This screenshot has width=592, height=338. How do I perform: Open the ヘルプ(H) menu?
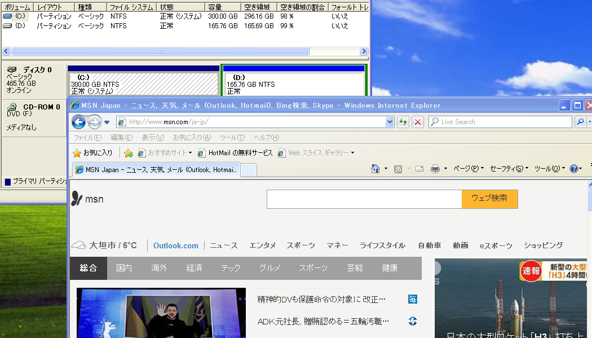(x=267, y=138)
